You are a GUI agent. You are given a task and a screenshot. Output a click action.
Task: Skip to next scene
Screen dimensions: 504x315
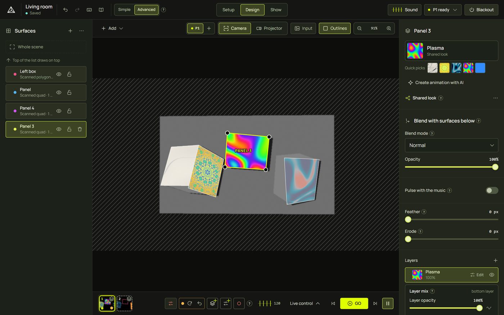pos(375,303)
